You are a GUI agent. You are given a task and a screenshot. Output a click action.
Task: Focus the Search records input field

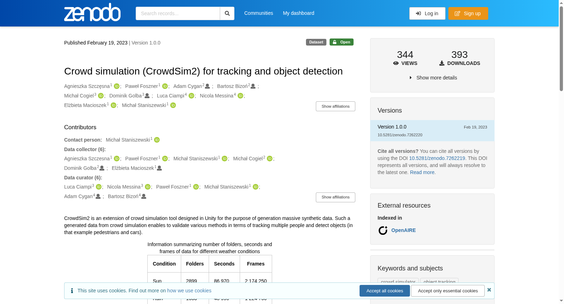click(x=178, y=13)
